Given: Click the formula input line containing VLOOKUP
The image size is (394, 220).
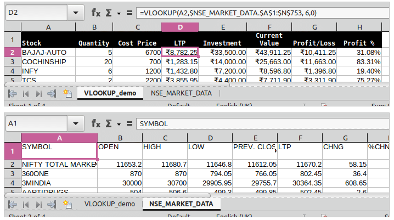Looking at the screenshot, I should 262,12.
